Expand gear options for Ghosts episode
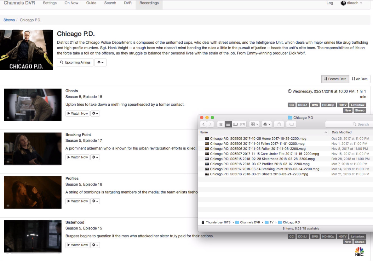Screen dimensions: 373x261 point(95,113)
